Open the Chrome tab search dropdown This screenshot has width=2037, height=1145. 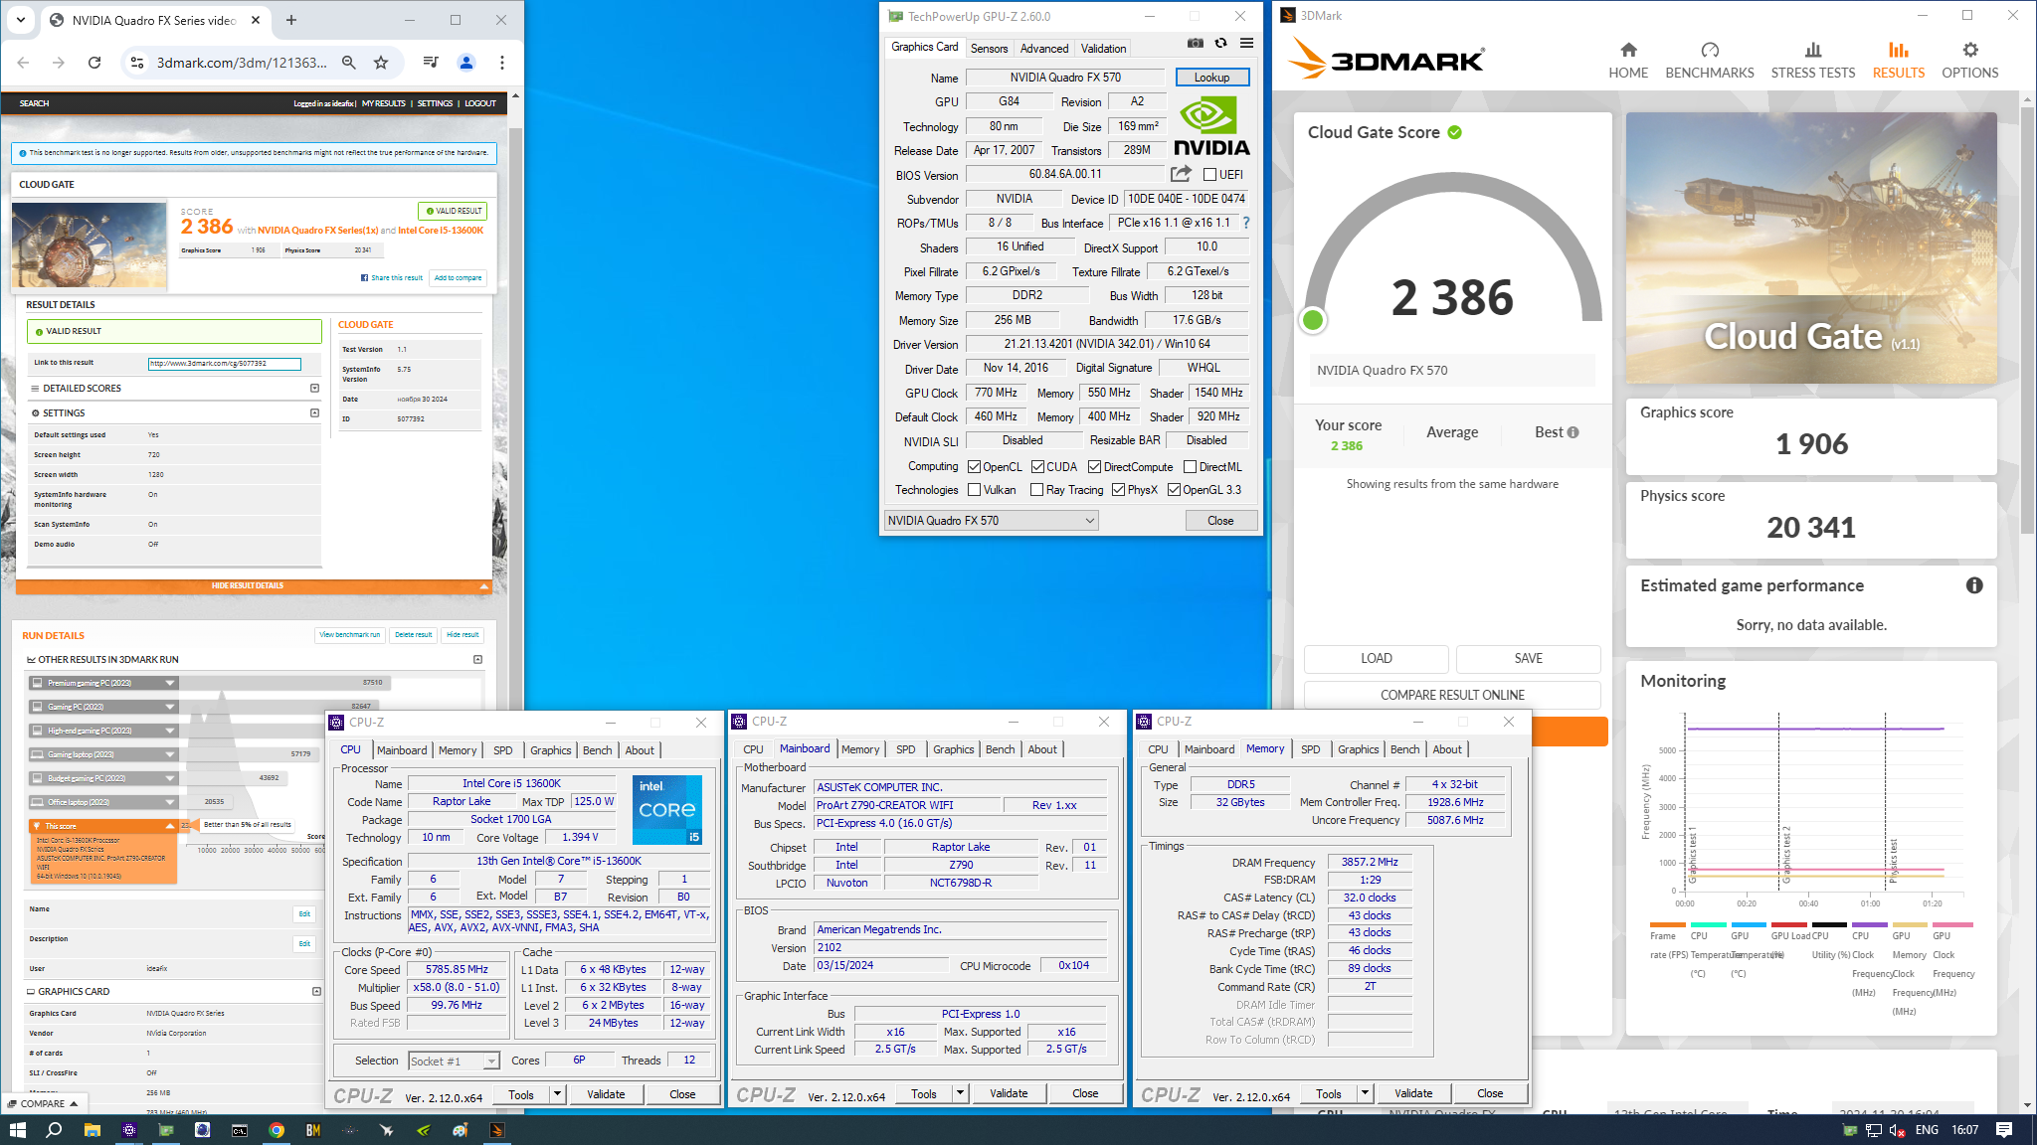click(x=21, y=19)
